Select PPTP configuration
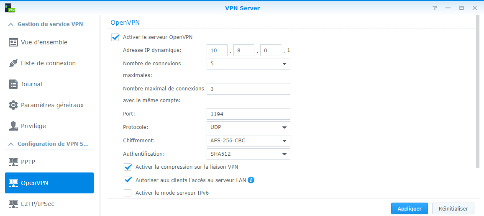 click(x=49, y=162)
